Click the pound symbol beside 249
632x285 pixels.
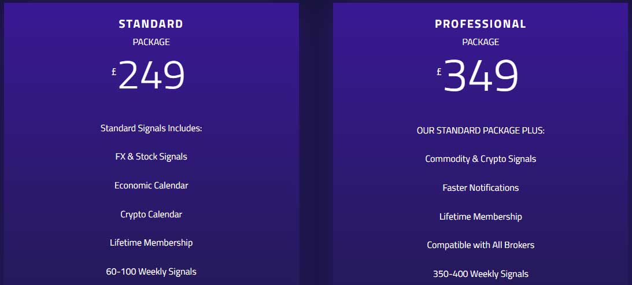114,72
